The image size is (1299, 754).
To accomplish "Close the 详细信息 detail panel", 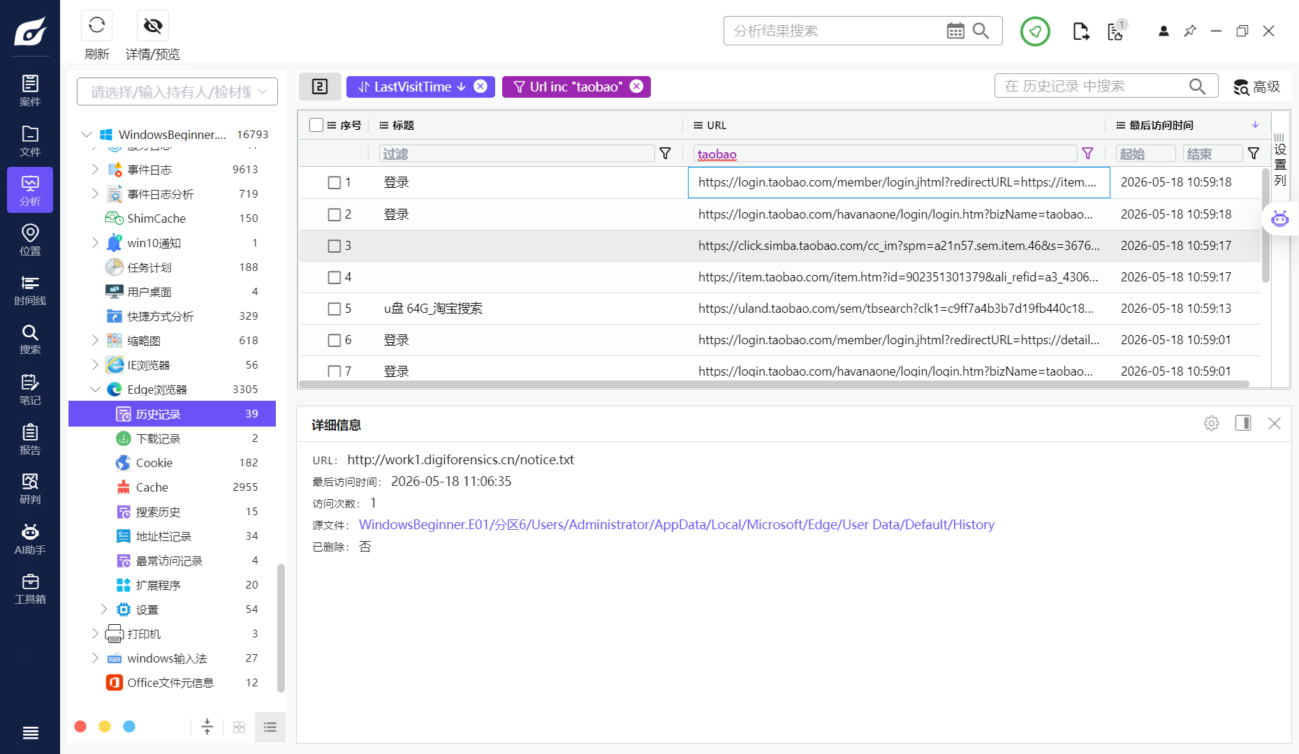I will click(x=1275, y=423).
